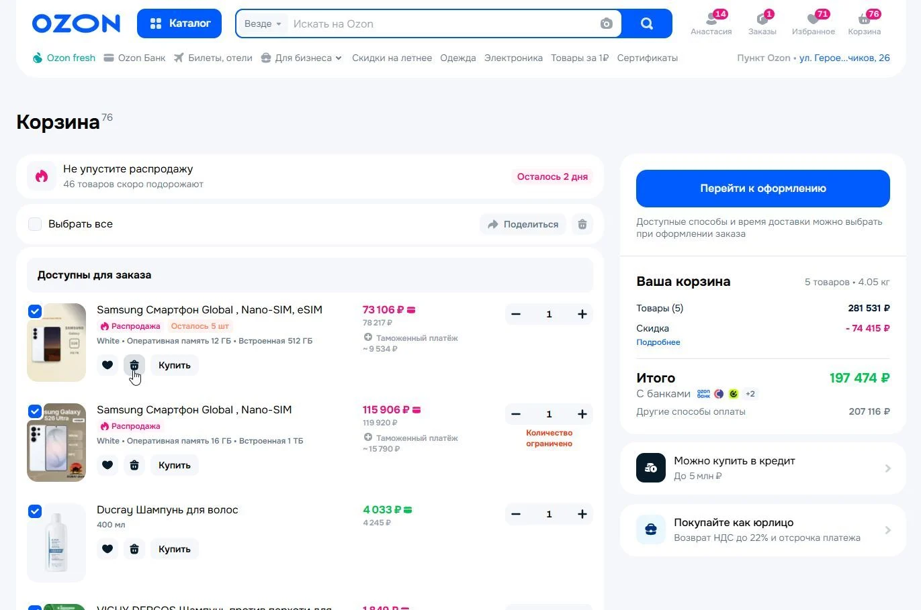Delete selected items with top trash icon
This screenshot has height=610, width=921.
582,224
